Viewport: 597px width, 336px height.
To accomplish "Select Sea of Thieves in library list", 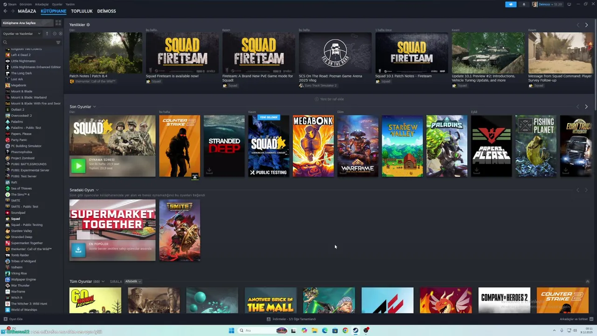I will click(21, 189).
